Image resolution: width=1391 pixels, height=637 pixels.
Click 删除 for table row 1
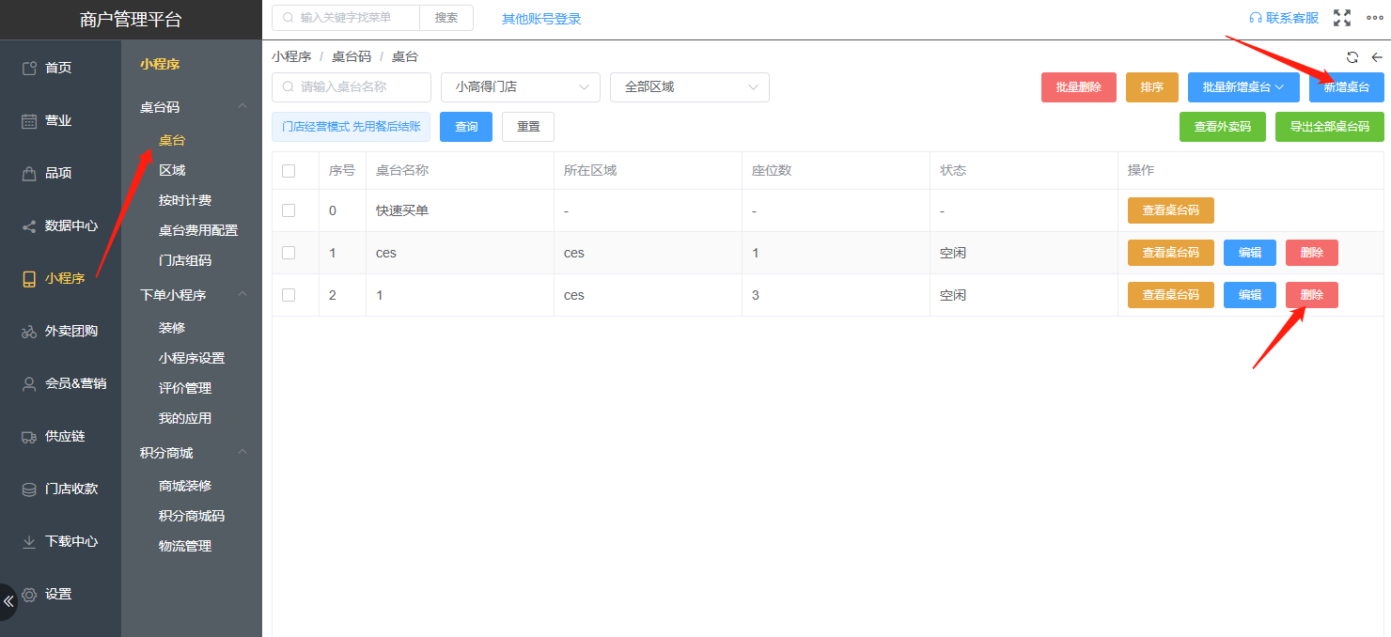point(1312,253)
